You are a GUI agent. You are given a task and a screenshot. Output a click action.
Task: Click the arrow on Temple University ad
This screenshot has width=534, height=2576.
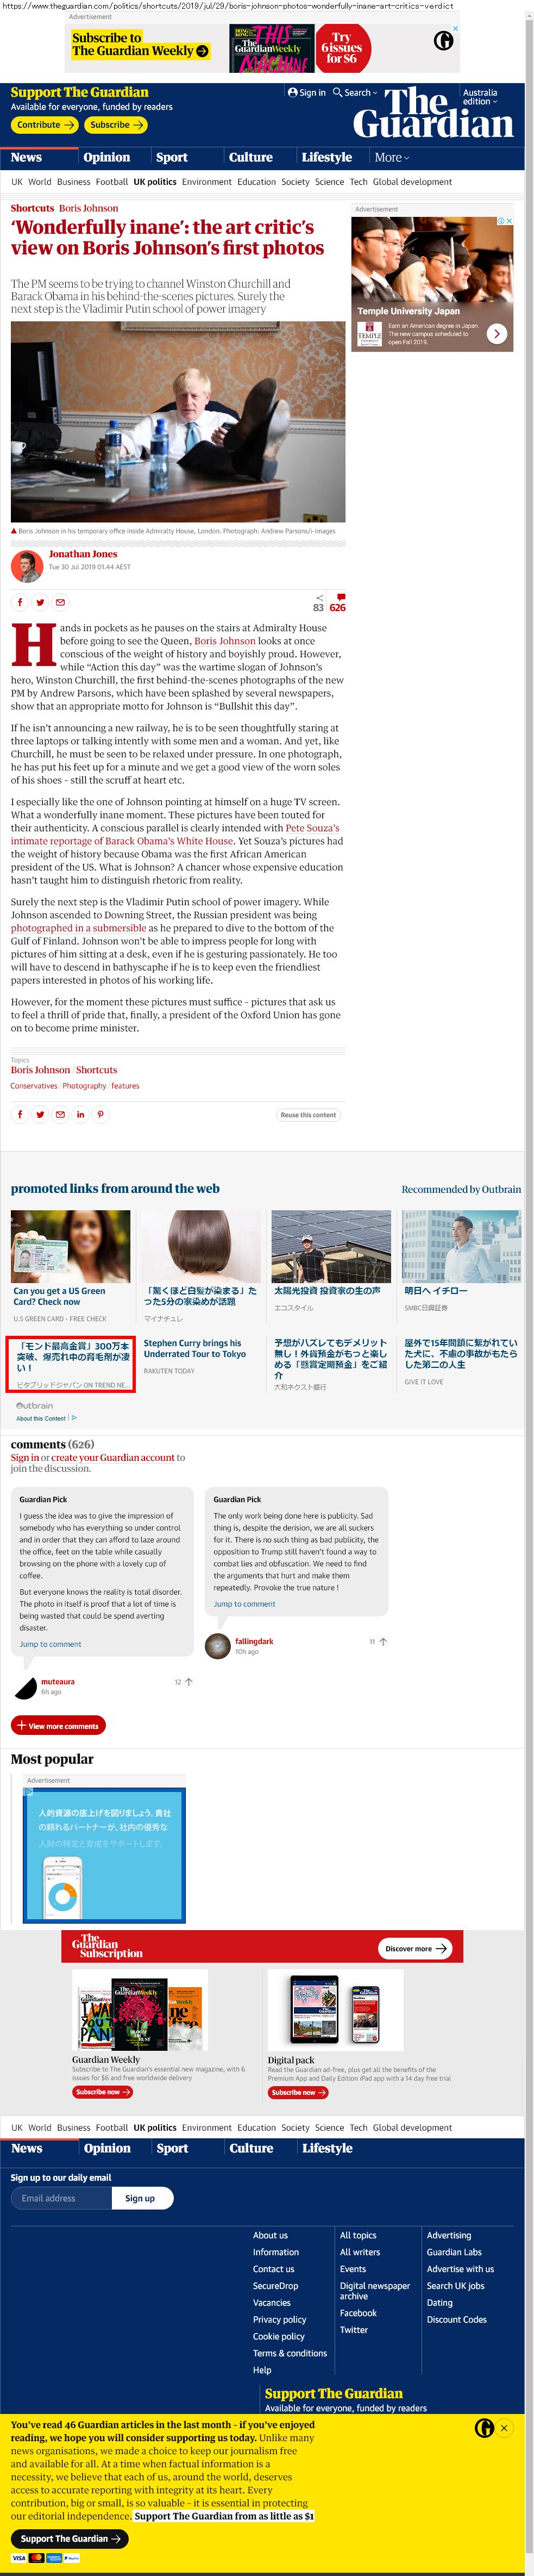[497, 334]
